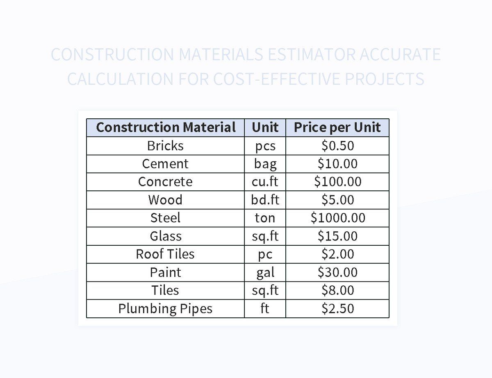Click the $2.50 price cell

[x=337, y=308]
